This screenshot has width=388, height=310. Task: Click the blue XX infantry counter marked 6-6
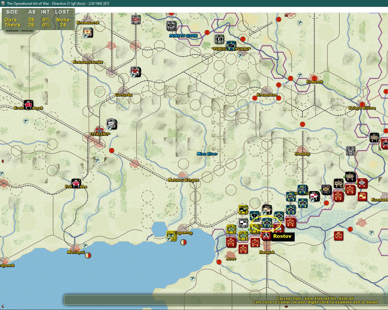point(291,210)
